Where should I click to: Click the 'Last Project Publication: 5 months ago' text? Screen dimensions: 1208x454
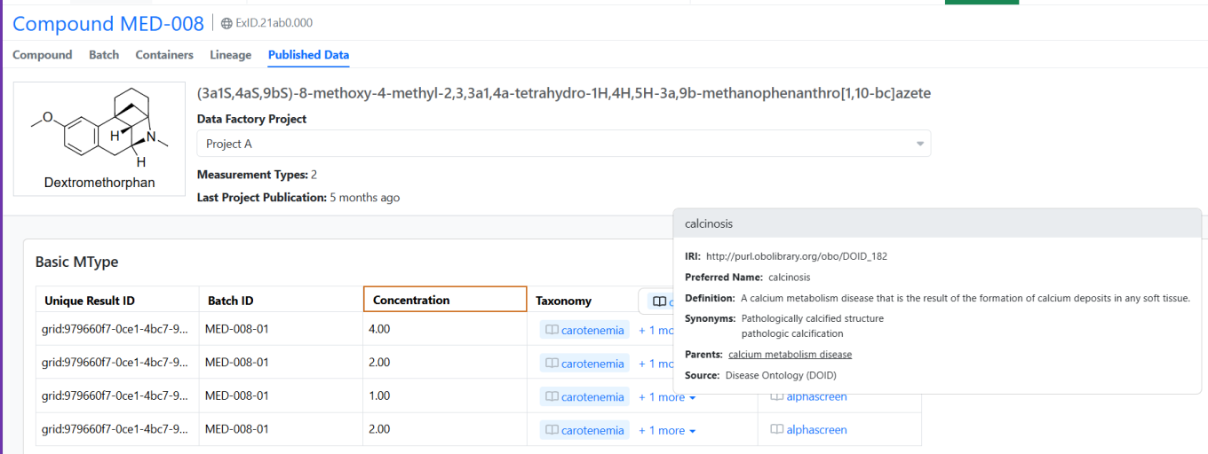298,198
